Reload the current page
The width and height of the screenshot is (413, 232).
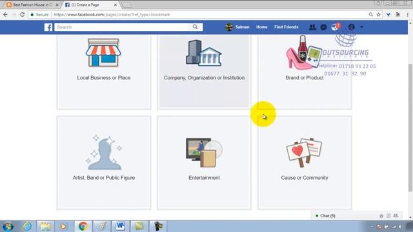[x=23, y=15]
